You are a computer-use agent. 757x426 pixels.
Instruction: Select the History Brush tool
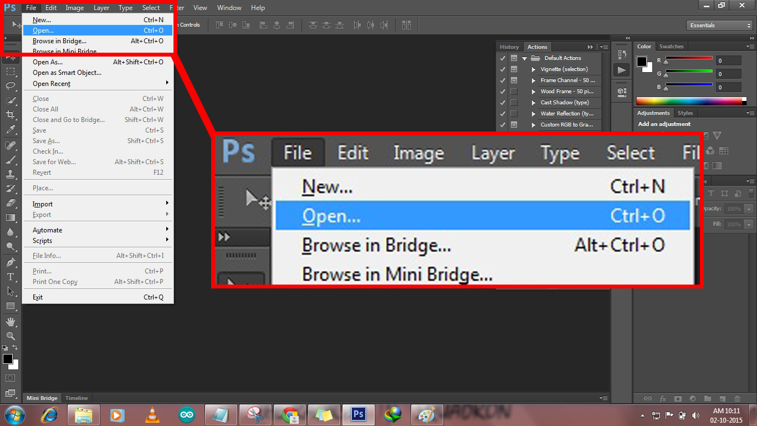tap(11, 189)
